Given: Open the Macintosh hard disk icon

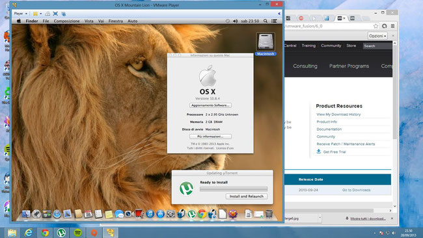Looking at the screenshot, I should pyautogui.click(x=266, y=42).
